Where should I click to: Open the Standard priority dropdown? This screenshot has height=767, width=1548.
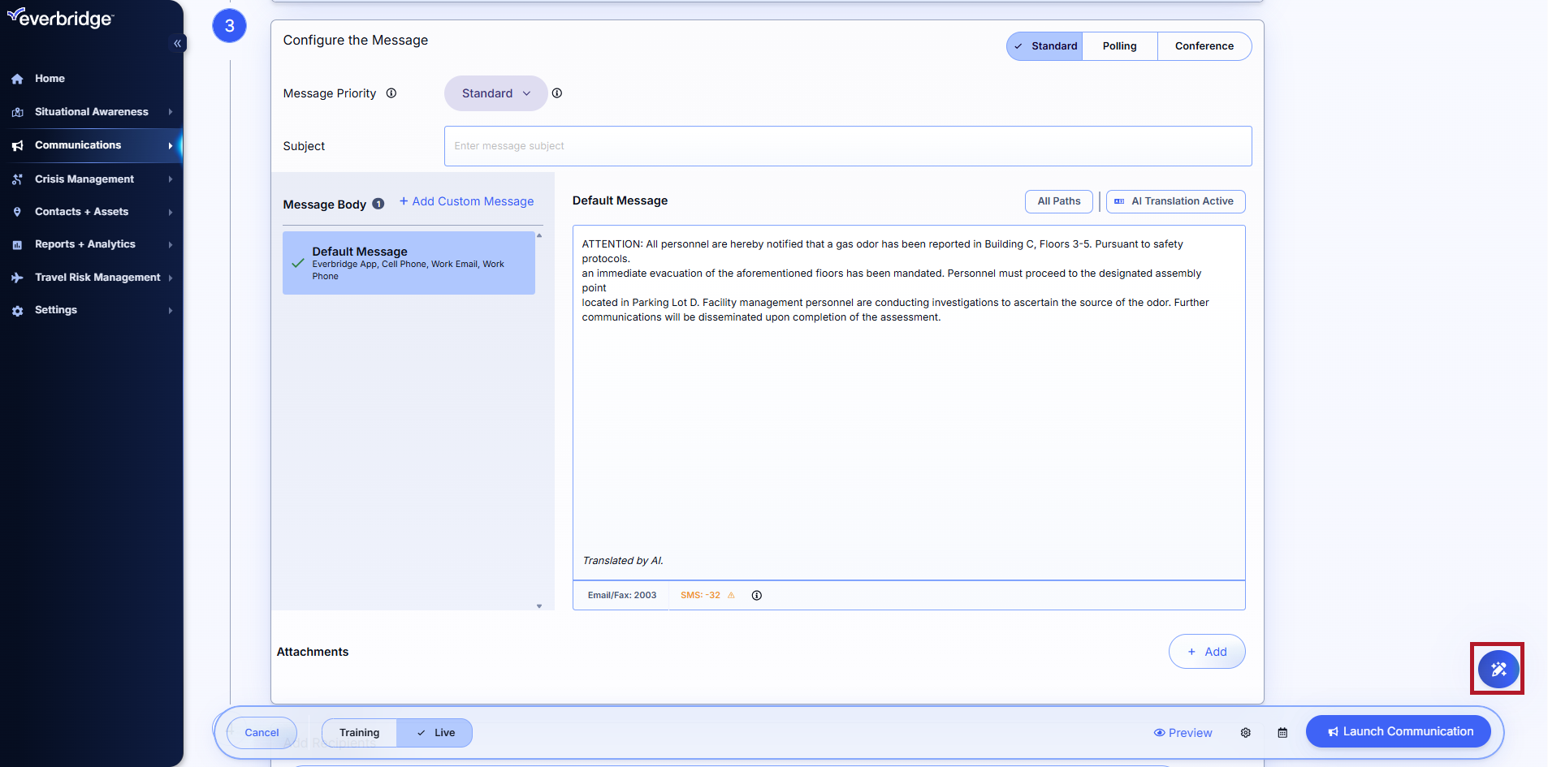coord(495,93)
